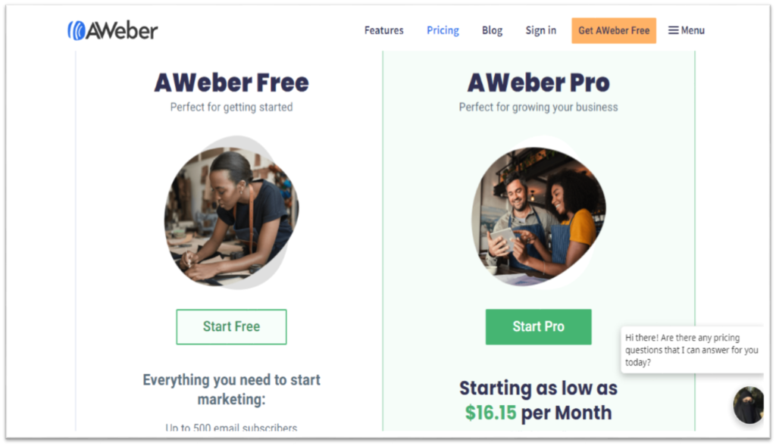Open the chat agent avatar
Screen dimensions: 776x446
[748, 405]
